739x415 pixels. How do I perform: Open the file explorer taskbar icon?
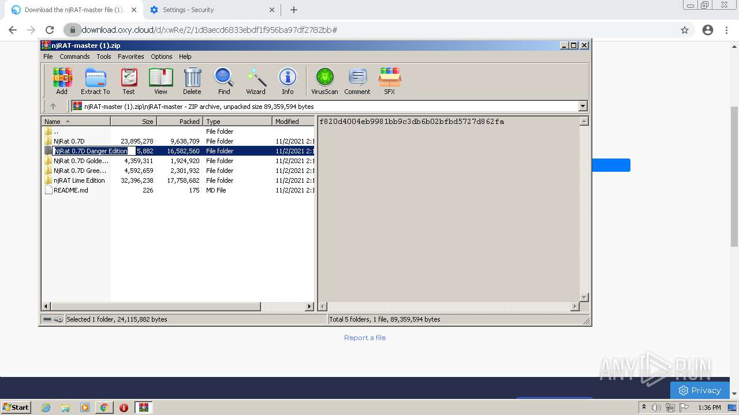pos(65,408)
